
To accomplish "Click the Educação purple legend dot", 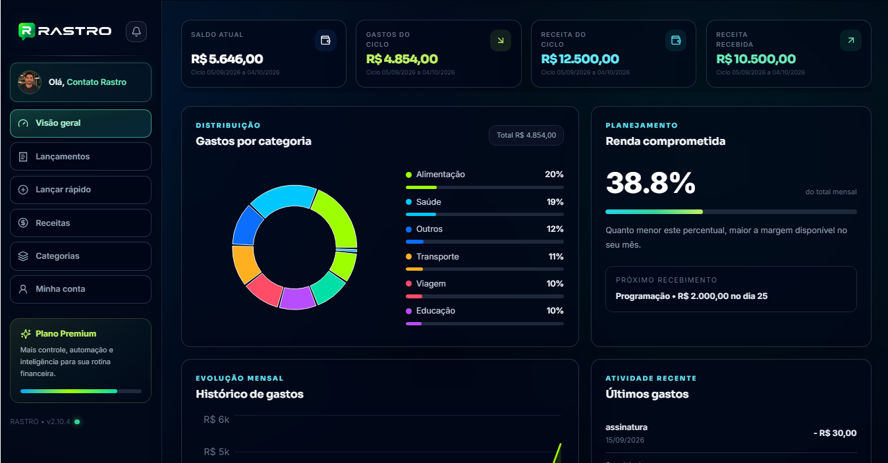I will [409, 311].
